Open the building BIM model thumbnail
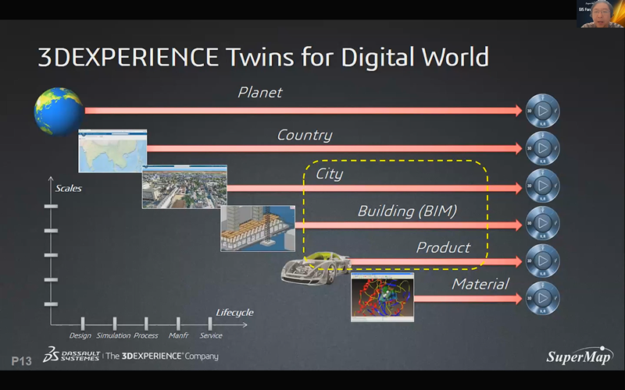This screenshot has width=625, height=390. click(258, 229)
